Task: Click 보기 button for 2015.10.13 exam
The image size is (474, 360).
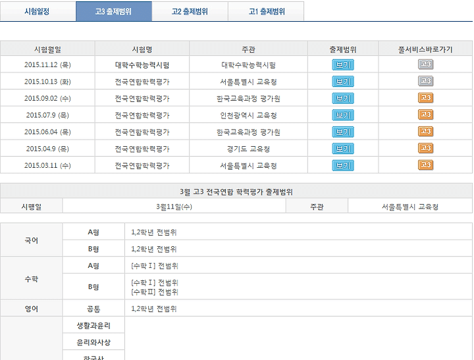Action: point(343,82)
